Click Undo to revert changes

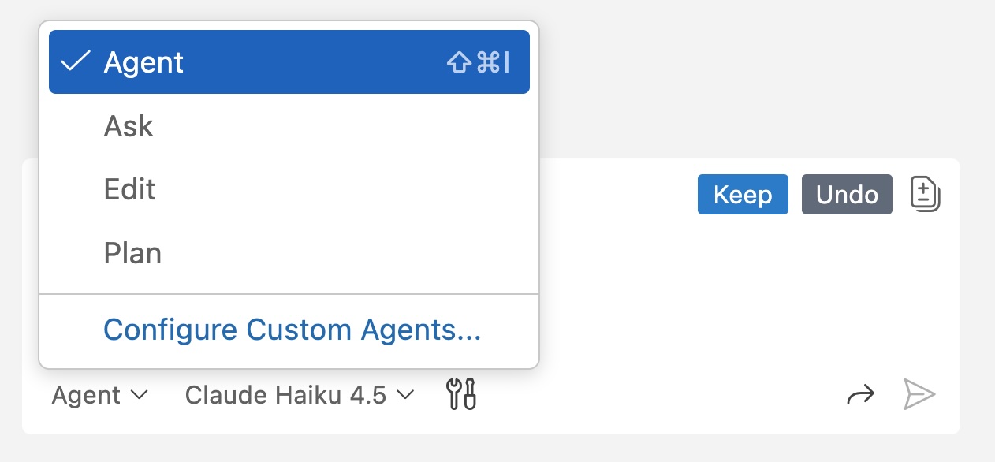847,195
